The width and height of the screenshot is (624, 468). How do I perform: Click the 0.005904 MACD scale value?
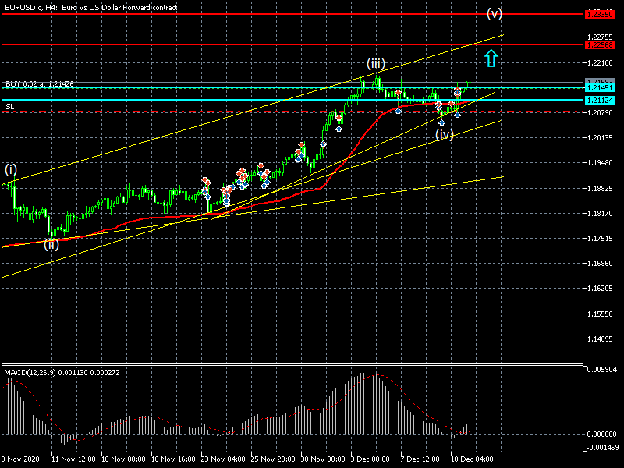pos(603,370)
